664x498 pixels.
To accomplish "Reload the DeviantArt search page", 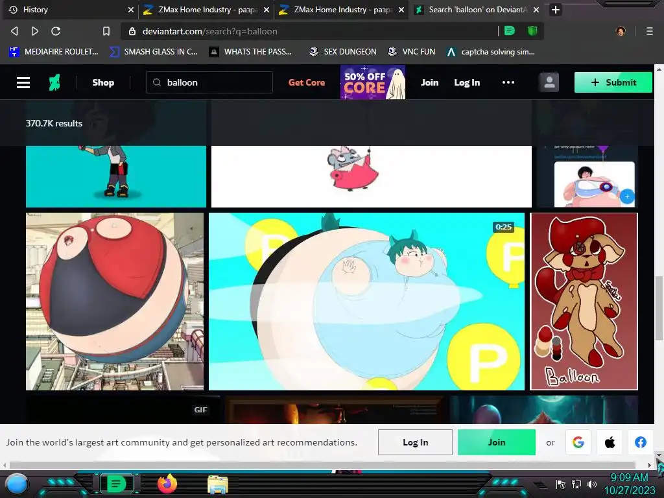I will [x=56, y=31].
